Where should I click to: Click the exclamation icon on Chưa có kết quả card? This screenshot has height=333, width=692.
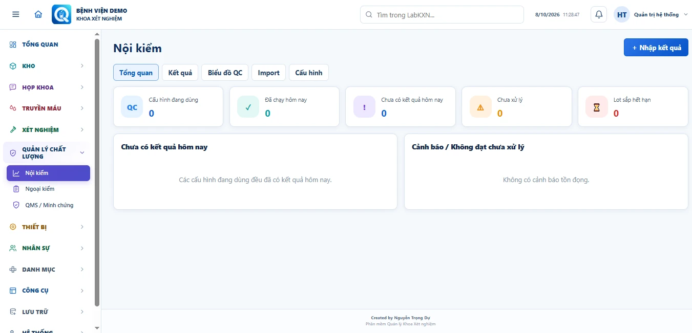coord(365,107)
